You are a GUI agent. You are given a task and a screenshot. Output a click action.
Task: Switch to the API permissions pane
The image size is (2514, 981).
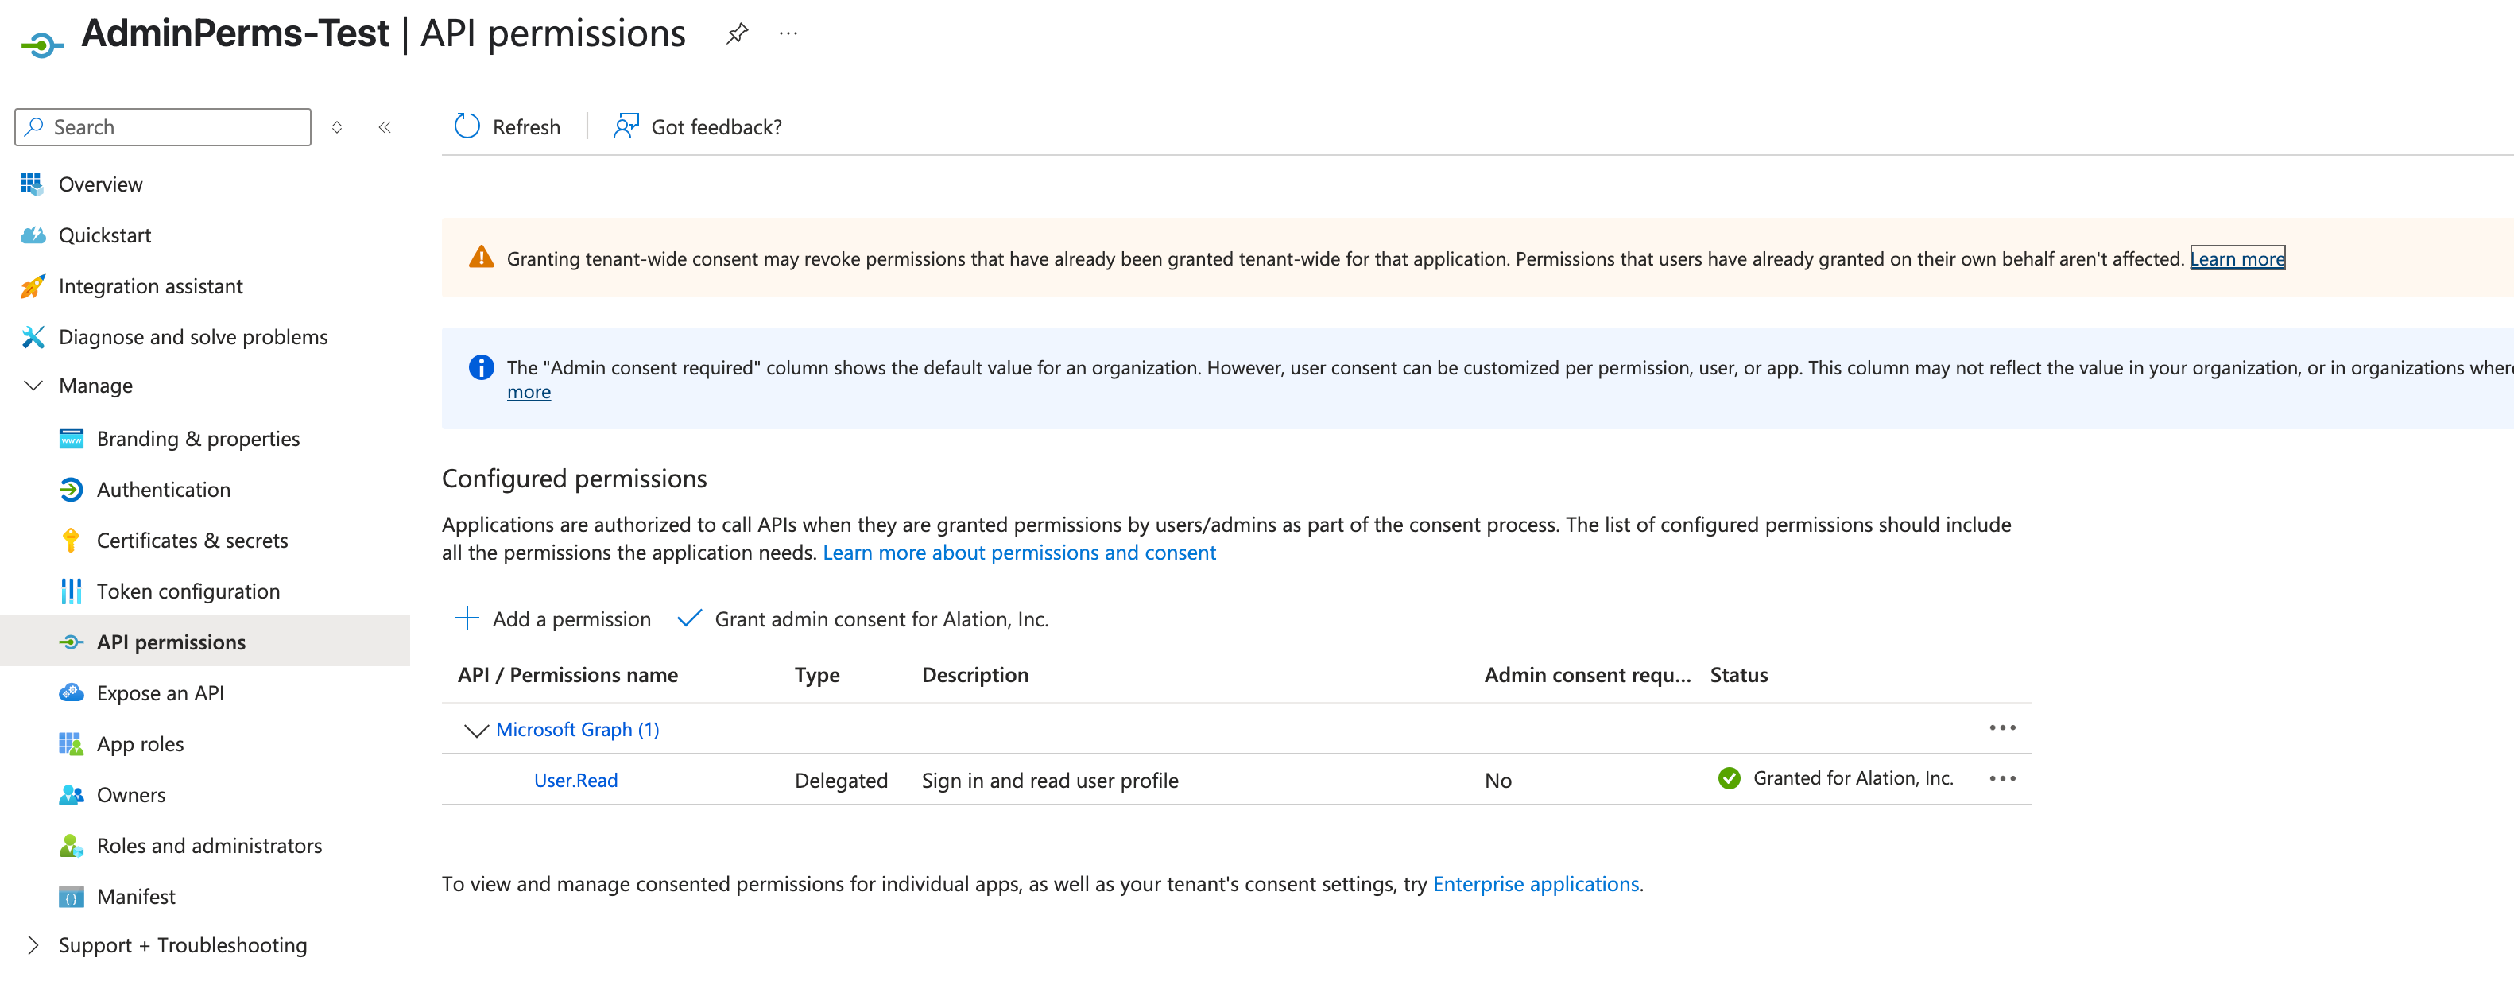pyautogui.click(x=171, y=642)
